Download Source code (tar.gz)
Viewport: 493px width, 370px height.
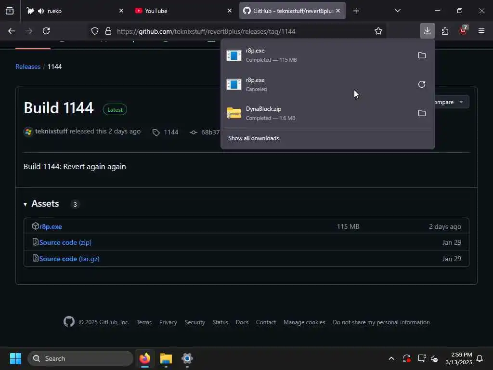[69, 259]
